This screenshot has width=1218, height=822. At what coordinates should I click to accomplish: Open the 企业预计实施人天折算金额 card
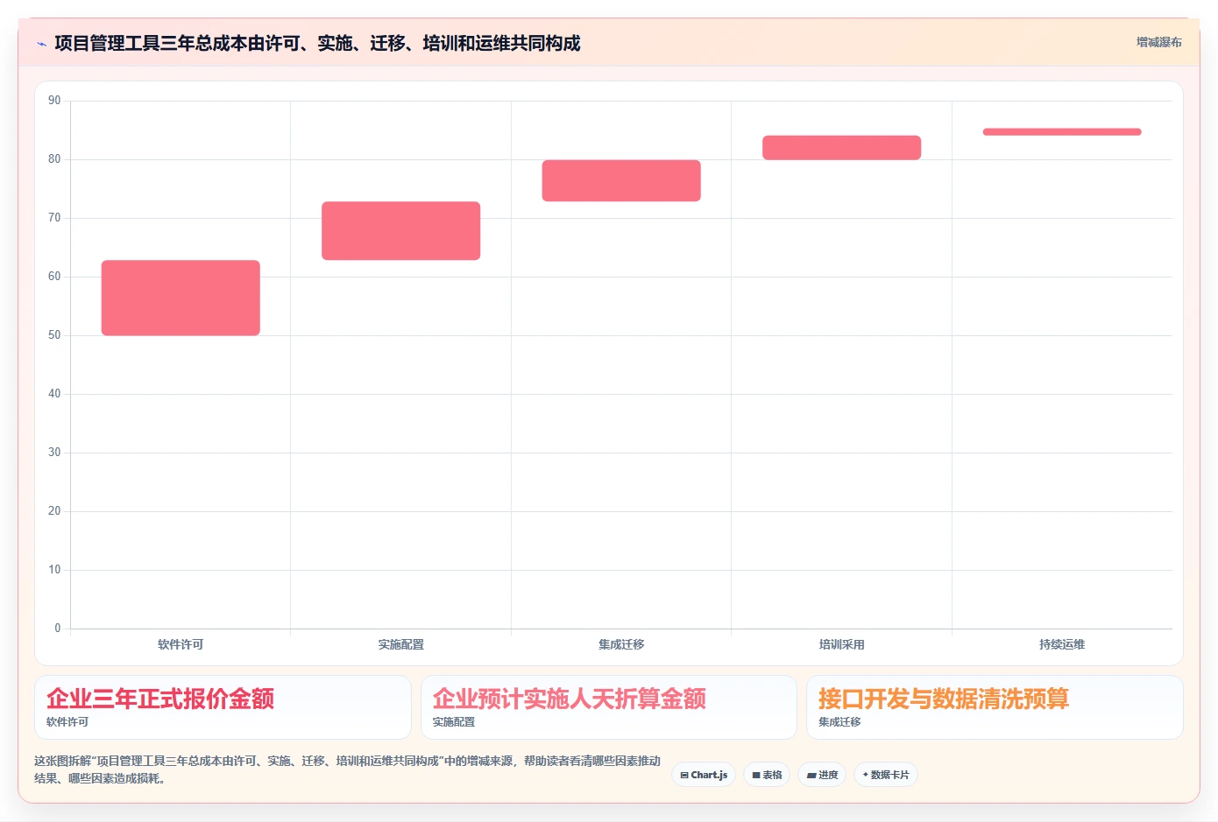pos(609,707)
